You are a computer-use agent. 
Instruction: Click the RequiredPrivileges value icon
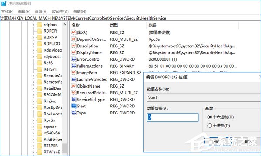(74, 93)
